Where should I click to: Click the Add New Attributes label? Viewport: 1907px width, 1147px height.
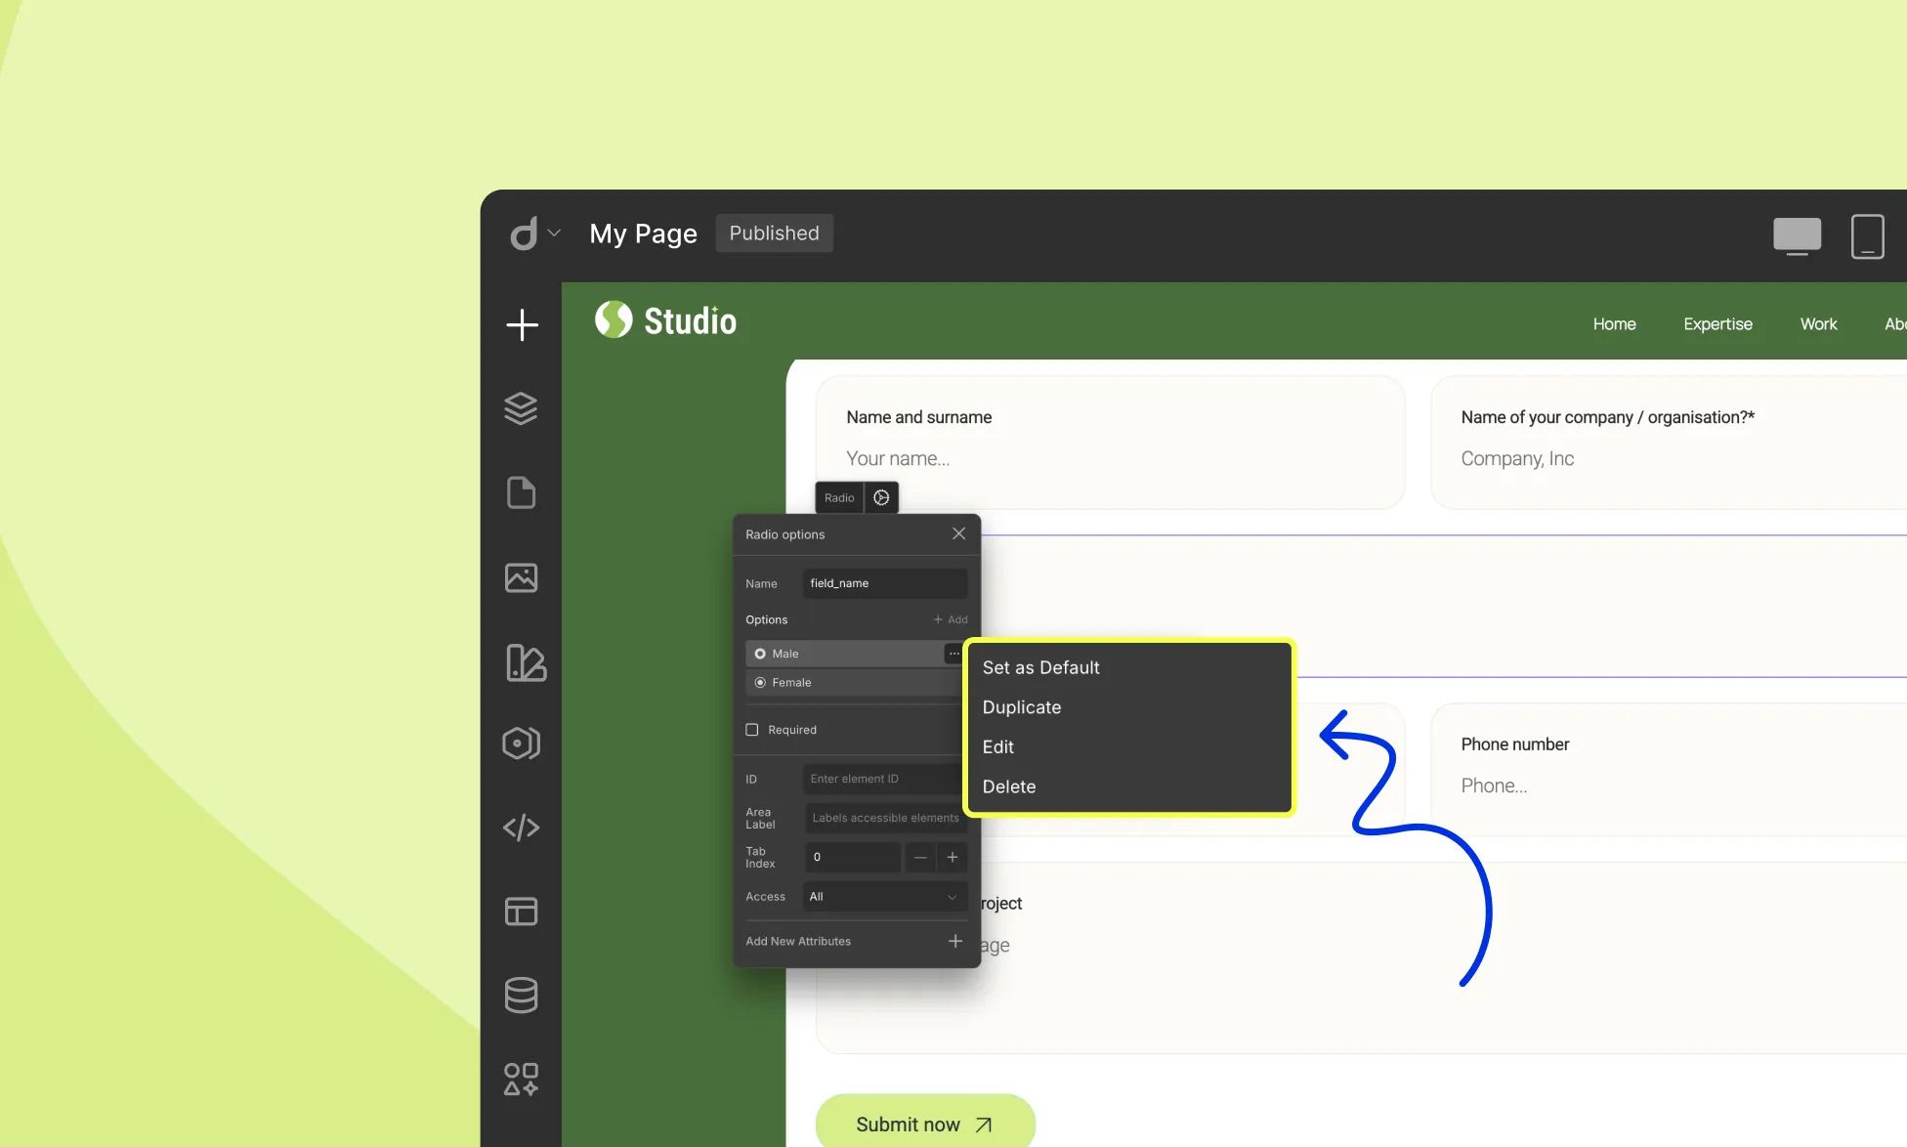tap(798, 941)
